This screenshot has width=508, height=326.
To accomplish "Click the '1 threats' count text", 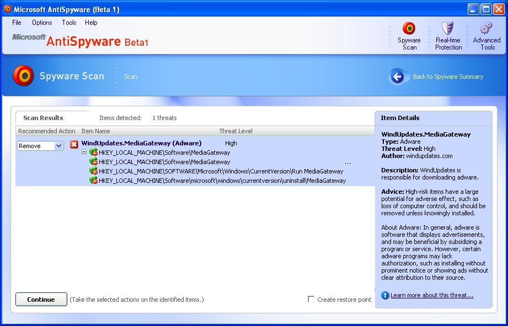I will click(x=164, y=118).
